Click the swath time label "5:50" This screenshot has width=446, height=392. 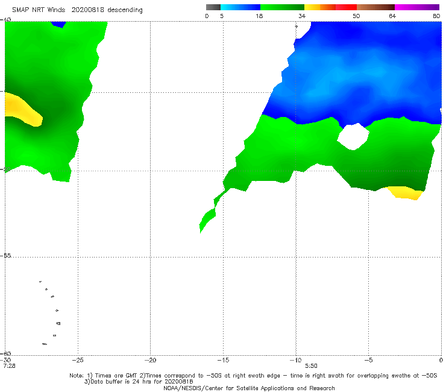(x=311, y=365)
